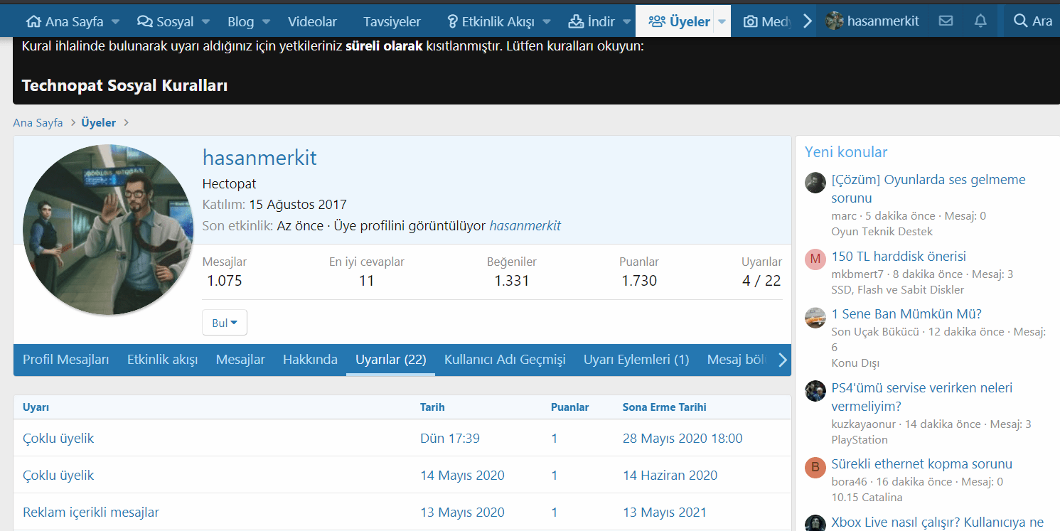Image resolution: width=1060 pixels, height=531 pixels.
Task: Expand the Ana Sayfa dropdown arrow
Action: 116,22
